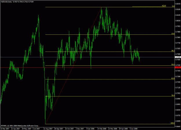The image size is (181, 130).
Task: Click the 0.7655 price axis label
Action: pyautogui.click(x=178, y=48)
